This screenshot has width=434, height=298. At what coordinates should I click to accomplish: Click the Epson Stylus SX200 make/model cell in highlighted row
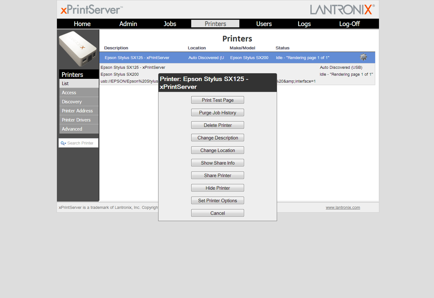[249, 58]
